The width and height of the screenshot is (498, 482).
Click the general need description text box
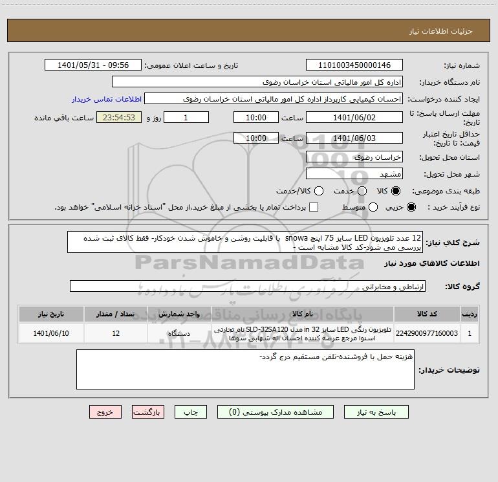coord(245,242)
